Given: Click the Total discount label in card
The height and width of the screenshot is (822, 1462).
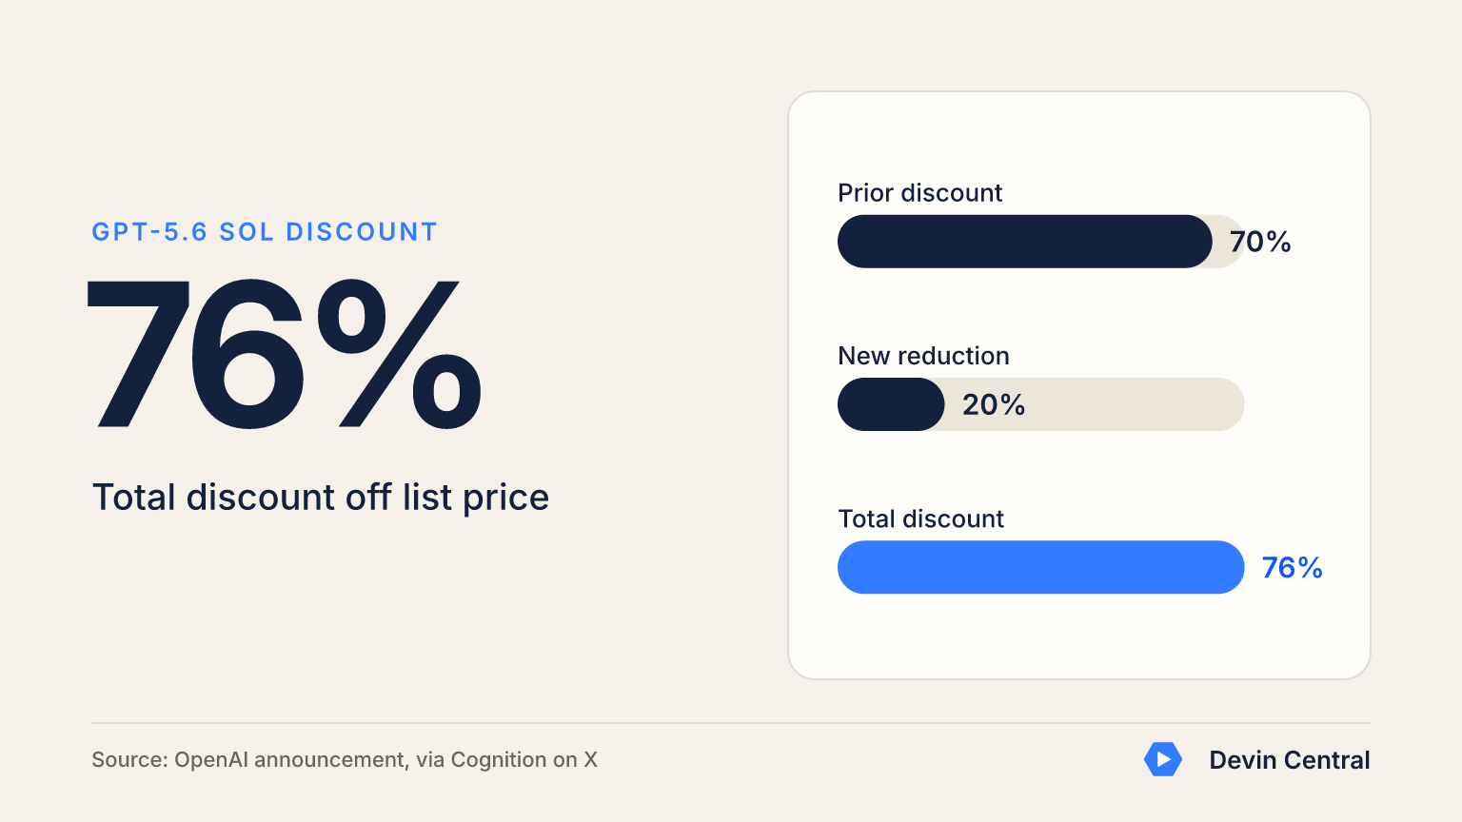Looking at the screenshot, I should [x=920, y=519].
